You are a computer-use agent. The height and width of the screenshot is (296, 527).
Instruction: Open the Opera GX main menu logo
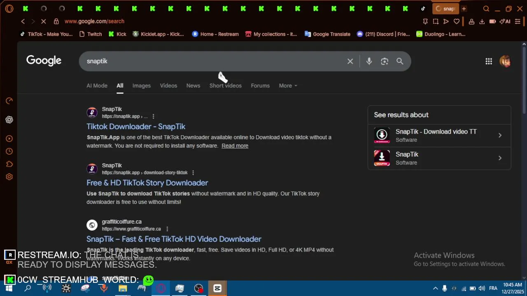point(9,9)
